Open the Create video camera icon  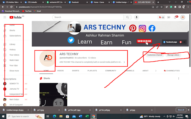pos(169,17)
